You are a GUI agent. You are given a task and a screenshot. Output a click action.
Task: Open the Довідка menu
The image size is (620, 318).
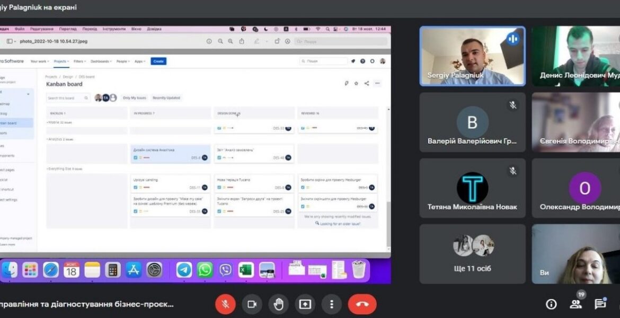pyautogui.click(x=154, y=29)
